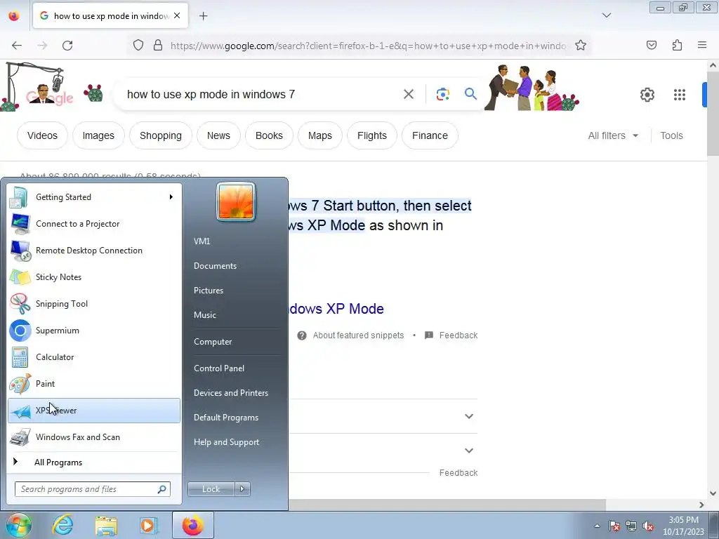Filter results by News
Viewport: 719px width, 539px height.
pos(218,135)
